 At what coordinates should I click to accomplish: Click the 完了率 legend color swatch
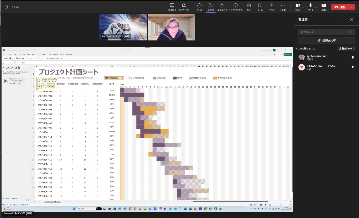[x=175, y=78]
